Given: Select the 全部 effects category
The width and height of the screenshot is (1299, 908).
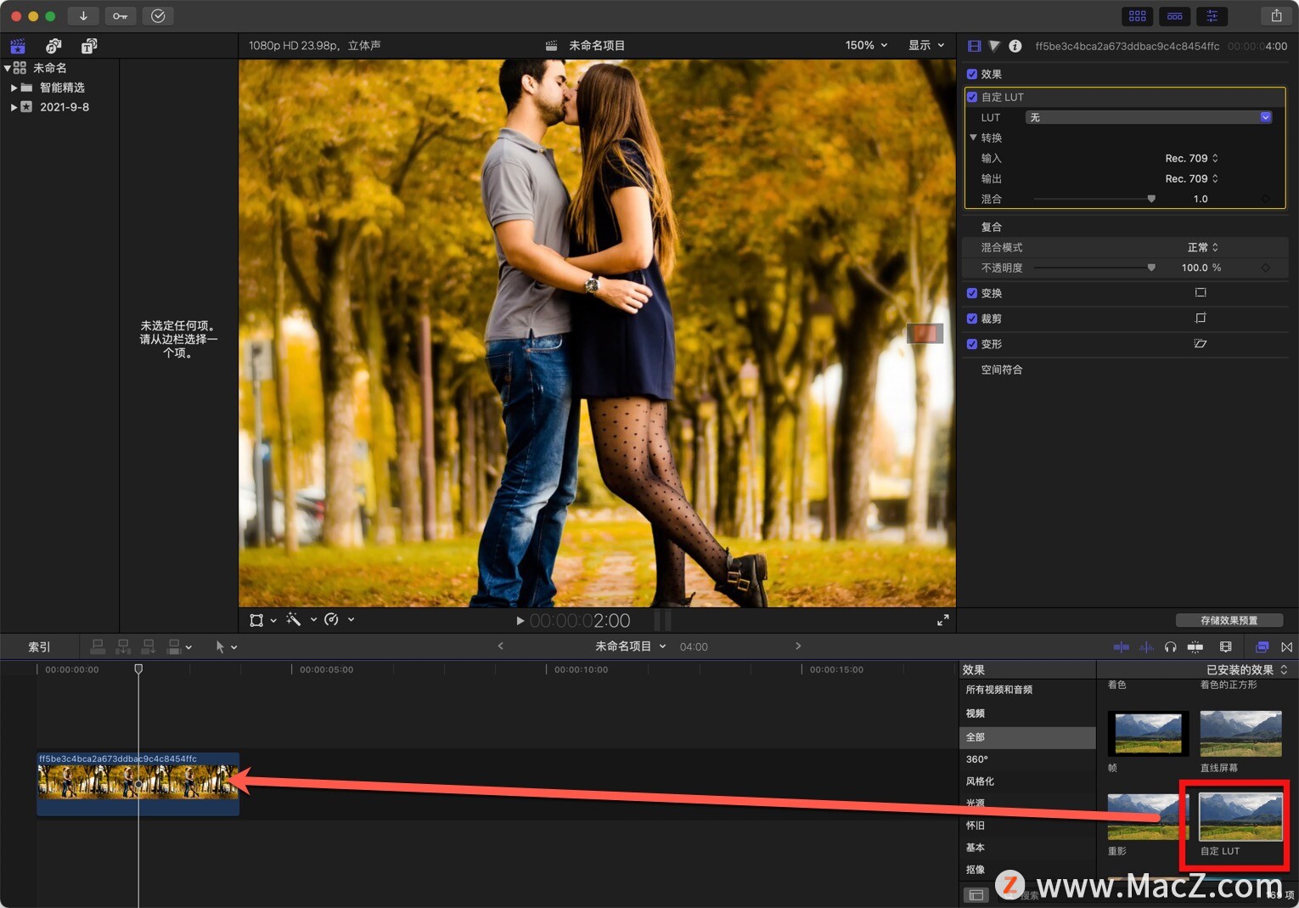Looking at the screenshot, I should pyautogui.click(x=1027, y=737).
